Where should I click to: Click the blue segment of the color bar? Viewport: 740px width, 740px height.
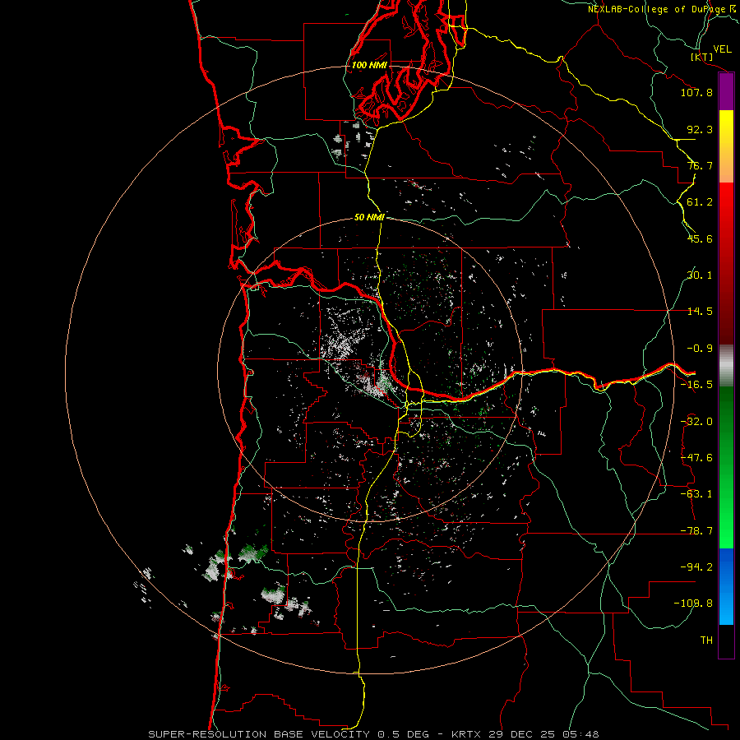click(x=726, y=586)
